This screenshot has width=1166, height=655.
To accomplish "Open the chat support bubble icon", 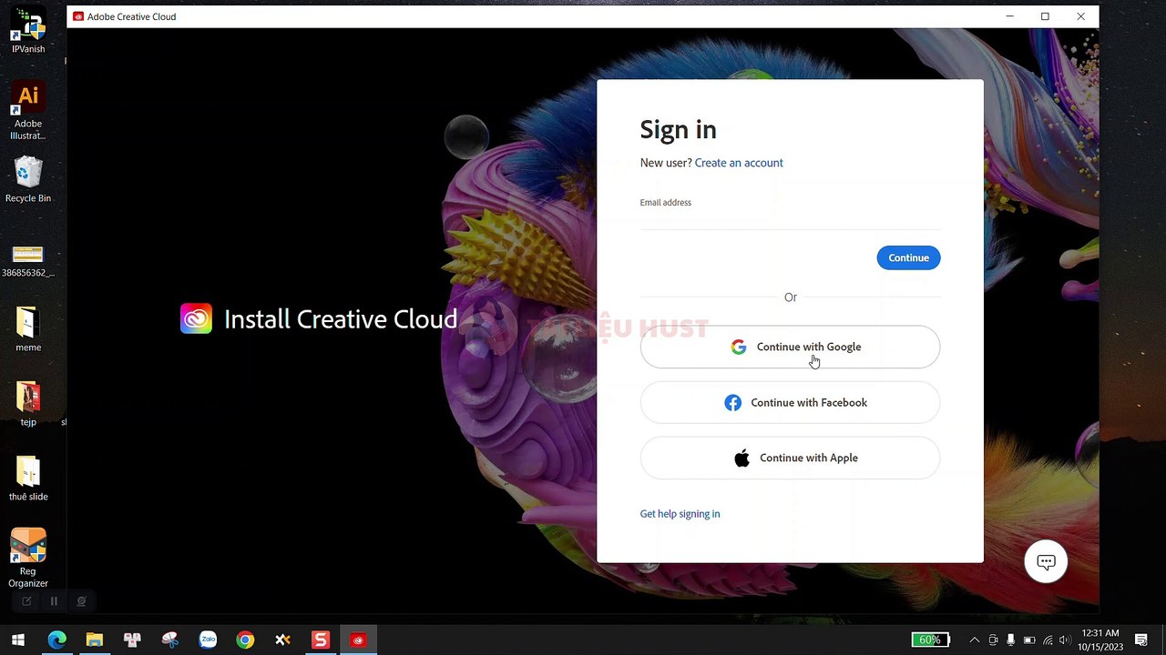I will (1046, 562).
